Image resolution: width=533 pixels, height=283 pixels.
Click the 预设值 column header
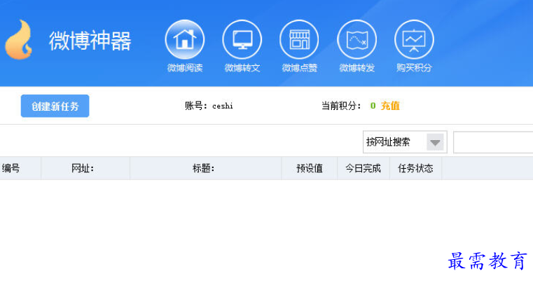pos(310,168)
